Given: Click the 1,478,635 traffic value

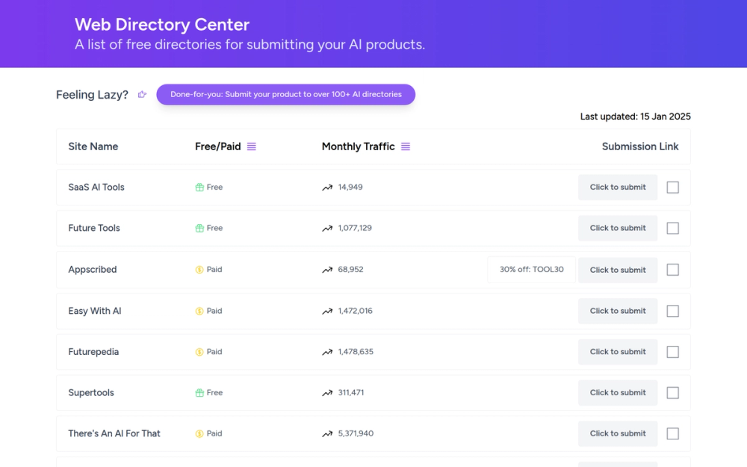Looking at the screenshot, I should click(356, 352).
